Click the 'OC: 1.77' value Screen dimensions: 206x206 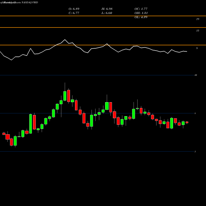tap(141, 9)
